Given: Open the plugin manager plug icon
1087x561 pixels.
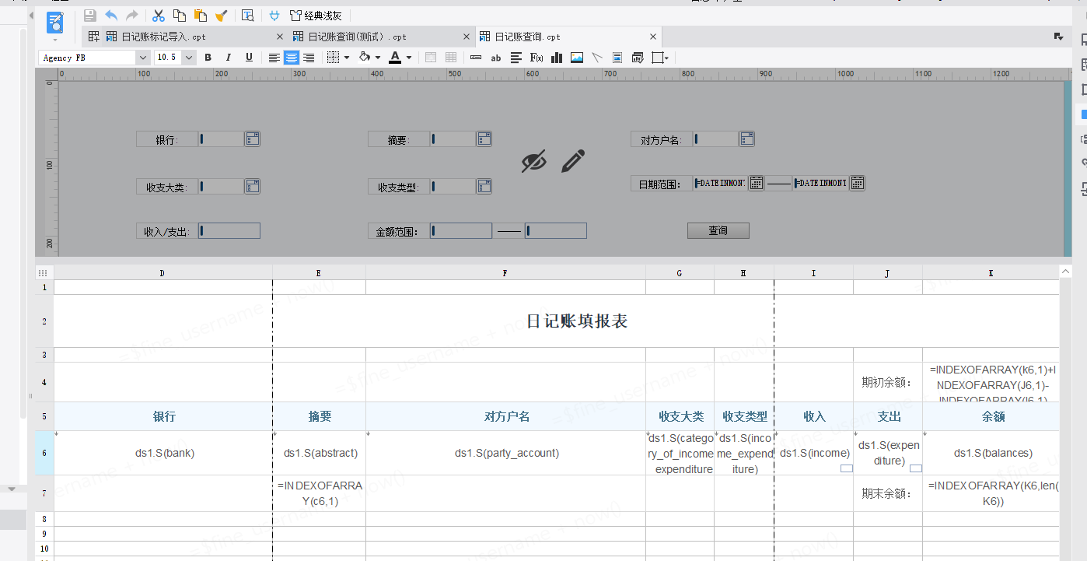Looking at the screenshot, I should [x=274, y=16].
